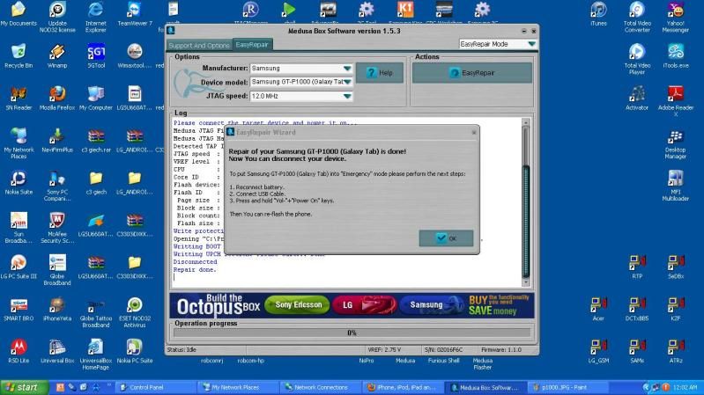704x395 pixels.
Task: Open SMART BRO desktop icon
Action: [x=19, y=309]
